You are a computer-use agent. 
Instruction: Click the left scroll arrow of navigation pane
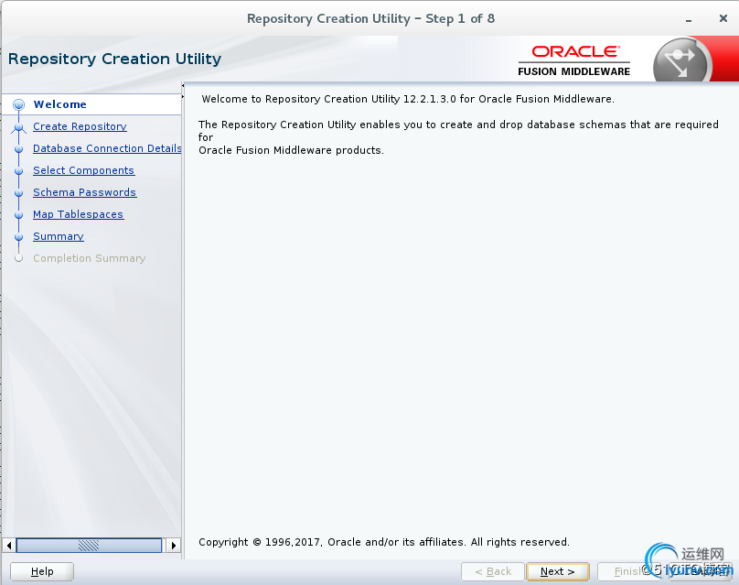[9, 546]
